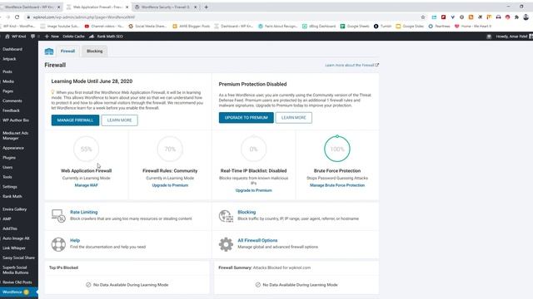Click the Help lifebuoy icon

(x=58, y=244)
